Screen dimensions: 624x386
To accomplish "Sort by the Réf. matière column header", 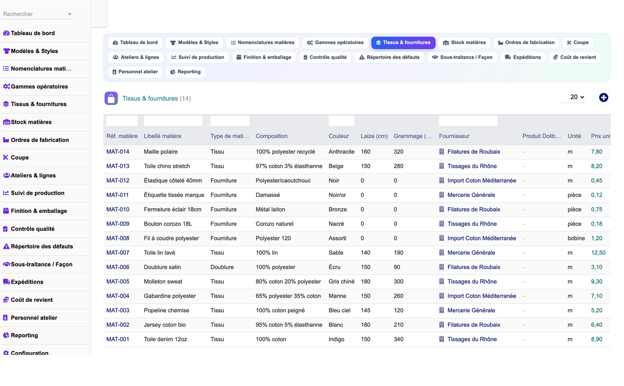I will pos(122,136).
